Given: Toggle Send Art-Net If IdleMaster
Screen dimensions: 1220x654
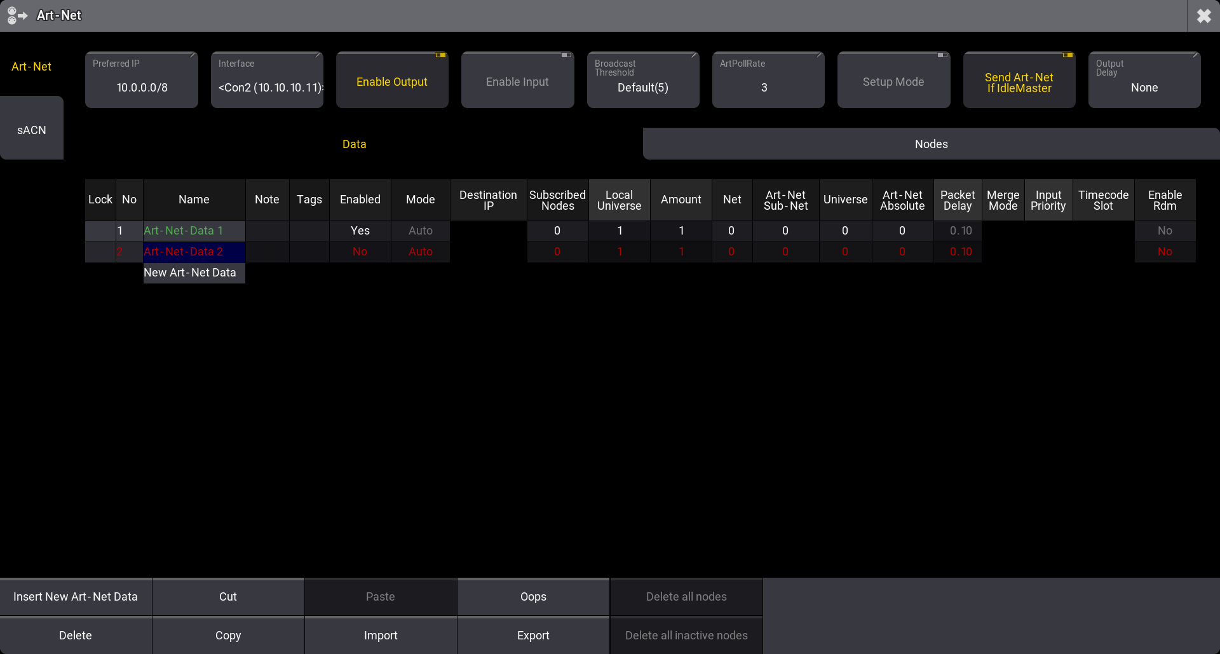Looking at the screenshot, I should pyautogui.click(x=1019, y=81).
